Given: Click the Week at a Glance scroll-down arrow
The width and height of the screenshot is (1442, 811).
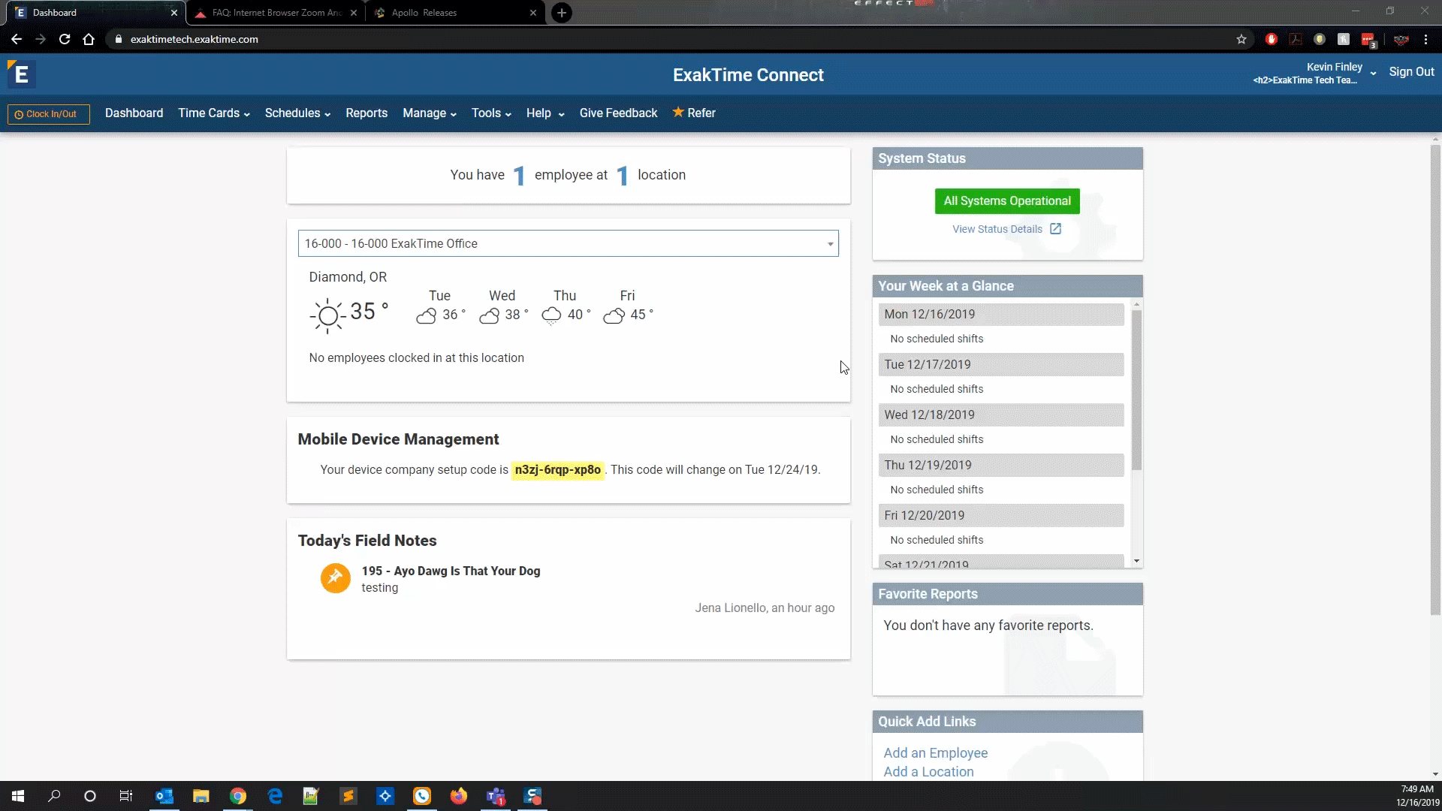Looking at the screenshot, I should coord(1136,561).
